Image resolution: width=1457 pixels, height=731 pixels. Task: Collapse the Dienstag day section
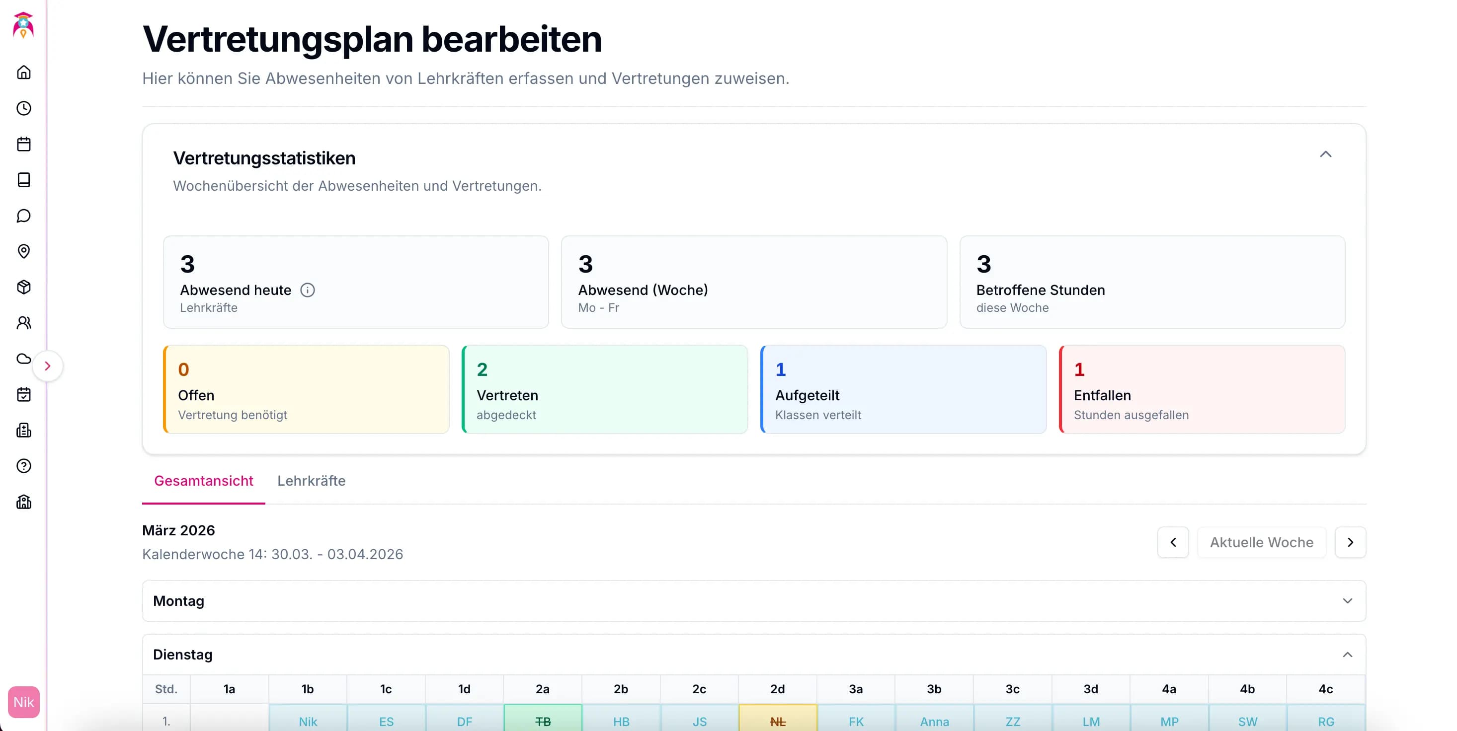1348,654
